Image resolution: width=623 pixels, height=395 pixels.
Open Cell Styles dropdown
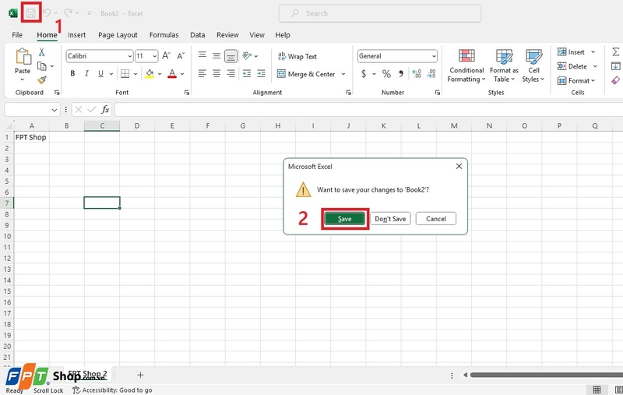point(533,66)
